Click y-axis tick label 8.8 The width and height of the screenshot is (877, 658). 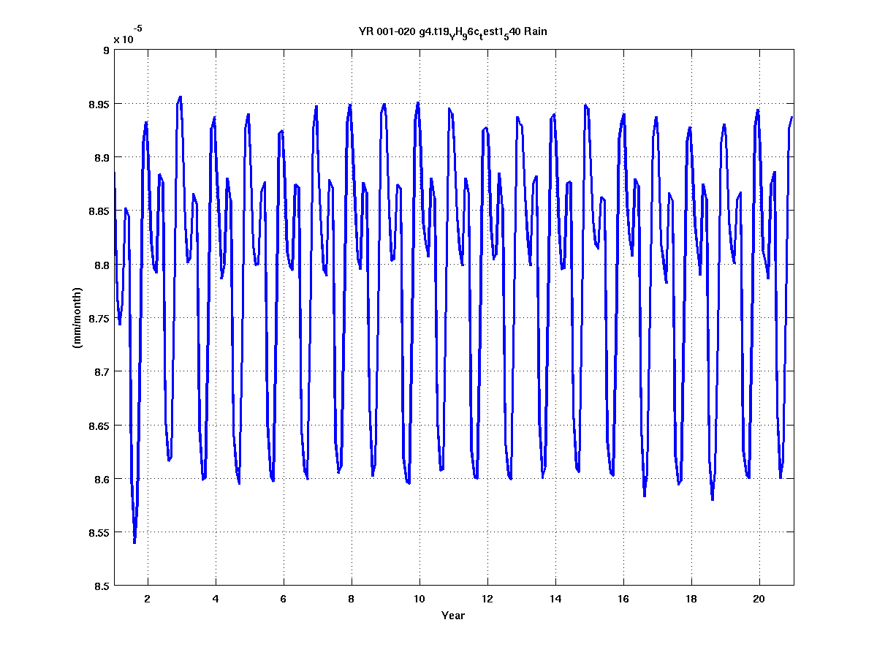[x=102, y=265]
